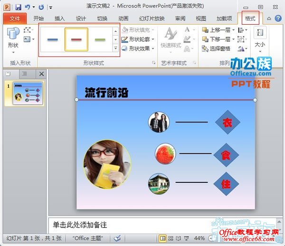Open the 大小 size dropdown
Screen dimensions: 285x246
[x=260, y=40]
